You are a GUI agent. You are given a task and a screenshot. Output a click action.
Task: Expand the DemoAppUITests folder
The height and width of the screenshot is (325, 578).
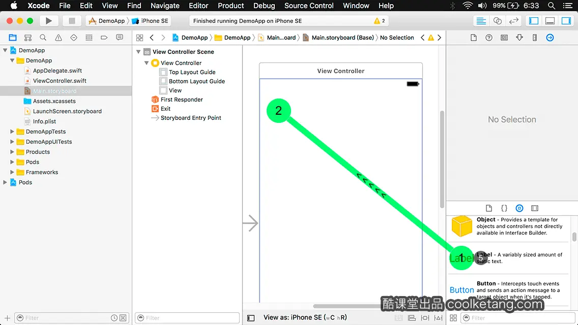[x=12, y=142]
